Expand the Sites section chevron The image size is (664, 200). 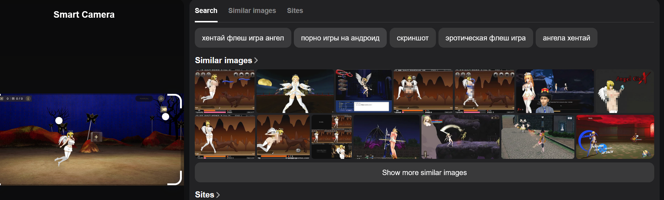[x=218, y=195]
